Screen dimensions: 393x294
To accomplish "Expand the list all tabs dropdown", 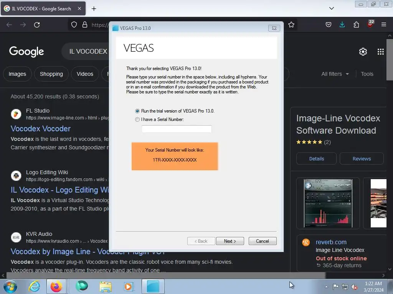I will coord(331,8).
